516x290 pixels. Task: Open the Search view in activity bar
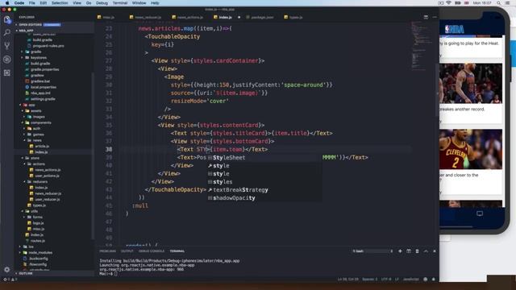coord(7,32)
